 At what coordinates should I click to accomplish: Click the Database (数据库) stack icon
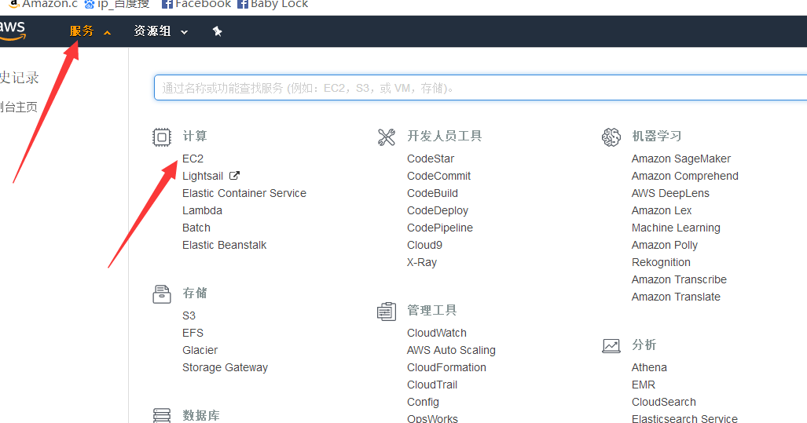pyautogui.click(x=161, y=415)
